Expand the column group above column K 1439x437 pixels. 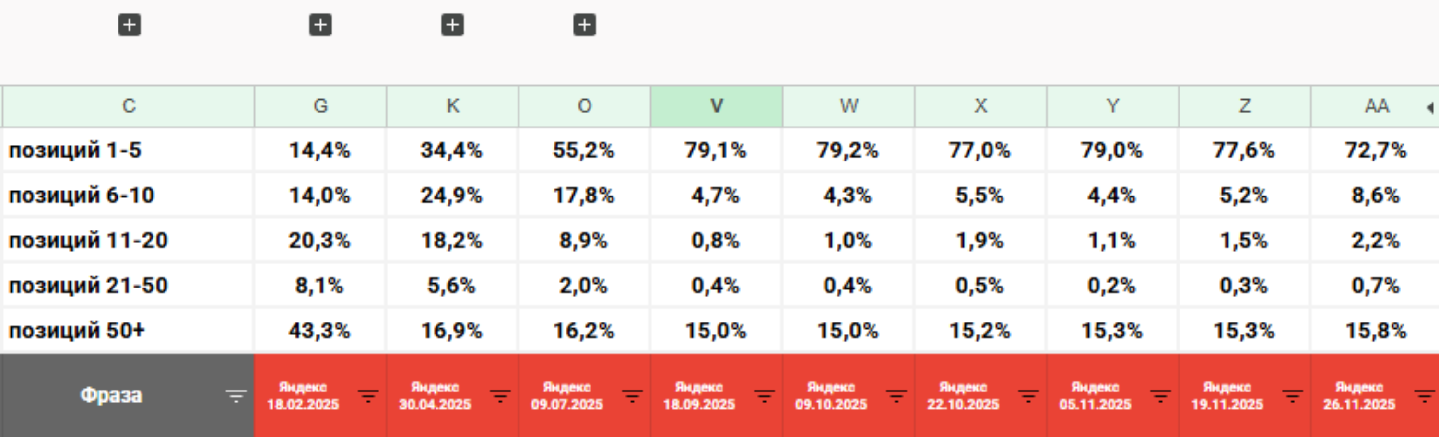(x=452, y=25)
